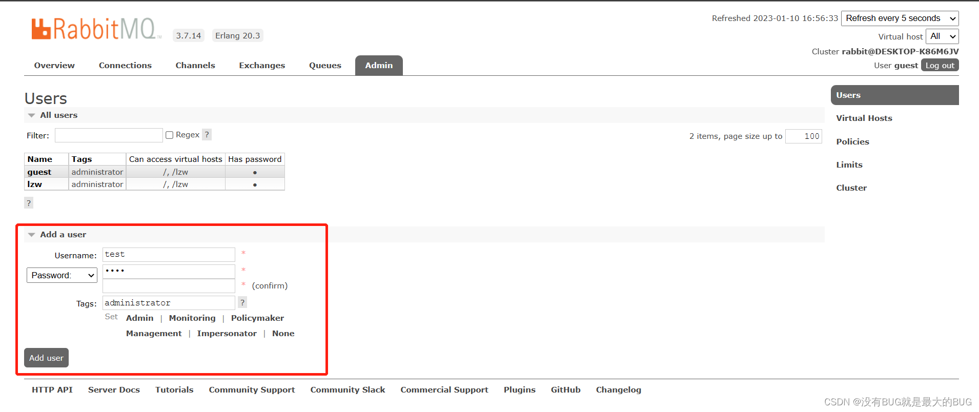This screenshot has width=979, height=412.
Task: Click the Log out button
Action: click(940, 66)
